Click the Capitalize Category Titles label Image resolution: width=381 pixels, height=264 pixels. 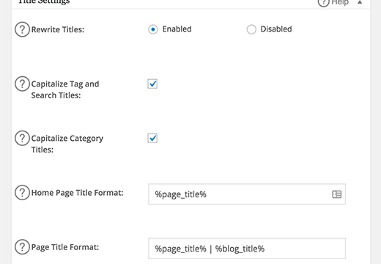[67, 144]
